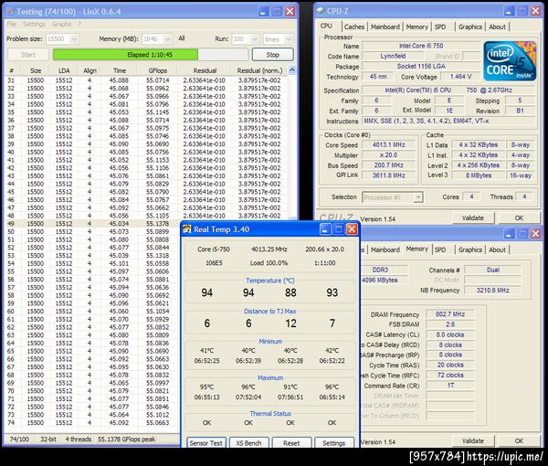Select highlighted result row 49
Image resolution: width=548 pixels, height=466 pixels.
coord(92,223)
